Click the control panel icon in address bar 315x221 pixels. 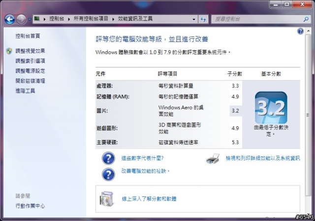pyautogui.click(x=37, y=19)
